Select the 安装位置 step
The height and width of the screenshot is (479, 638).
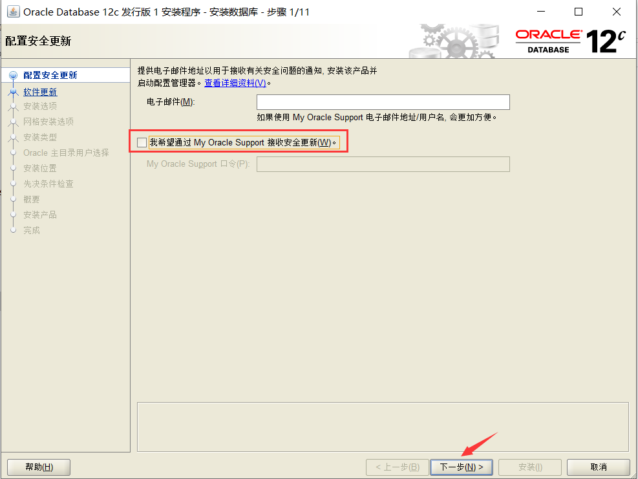pos(40,168)
